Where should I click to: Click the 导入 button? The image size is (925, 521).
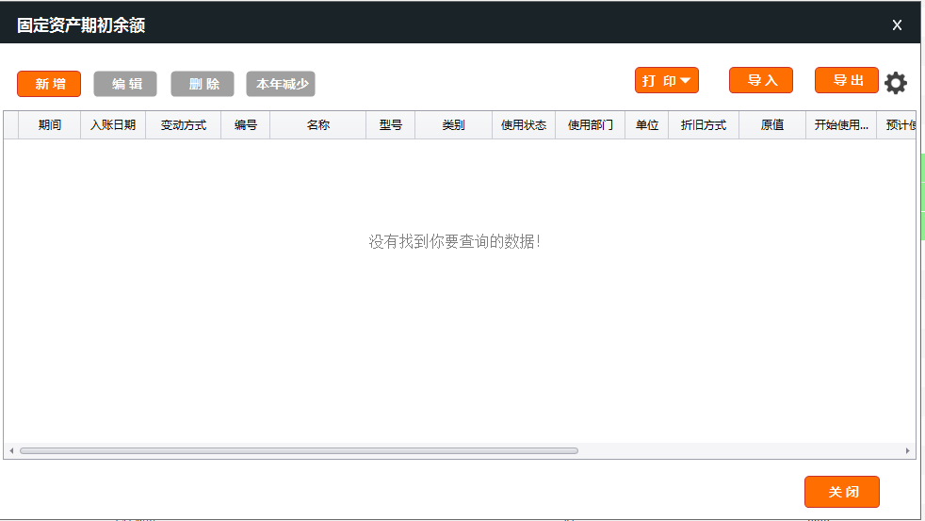761,81
